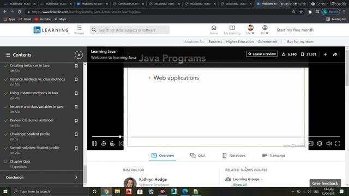Open the Government solutions link

[x=267, y=41]
